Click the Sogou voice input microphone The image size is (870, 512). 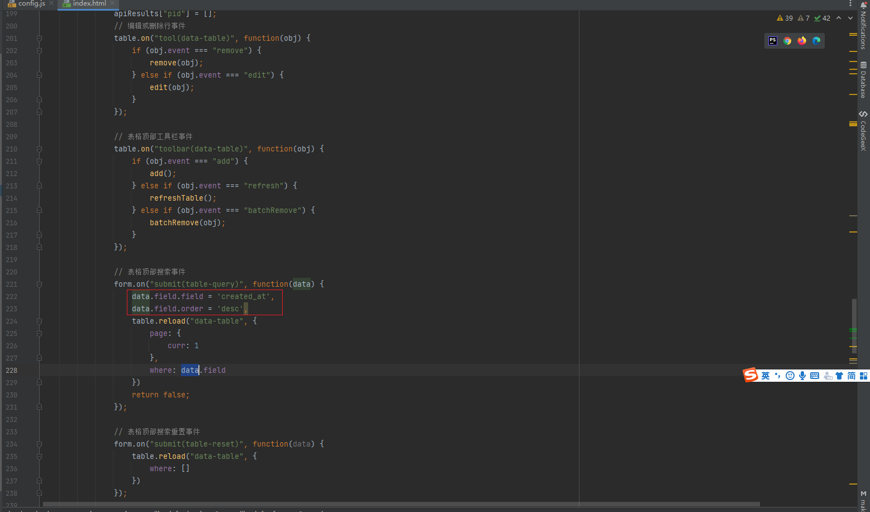click(802, 376)
